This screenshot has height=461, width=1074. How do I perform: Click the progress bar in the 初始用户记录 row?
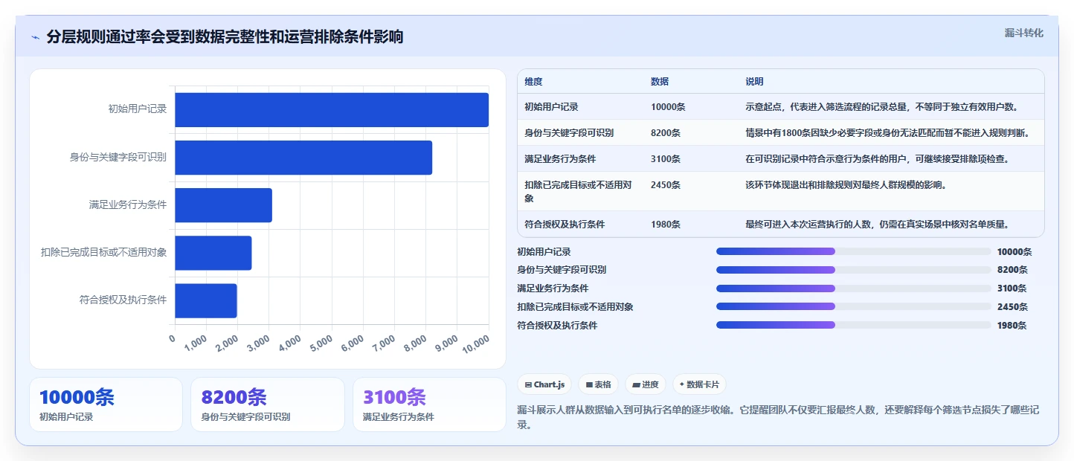click(x=854, y=251)
